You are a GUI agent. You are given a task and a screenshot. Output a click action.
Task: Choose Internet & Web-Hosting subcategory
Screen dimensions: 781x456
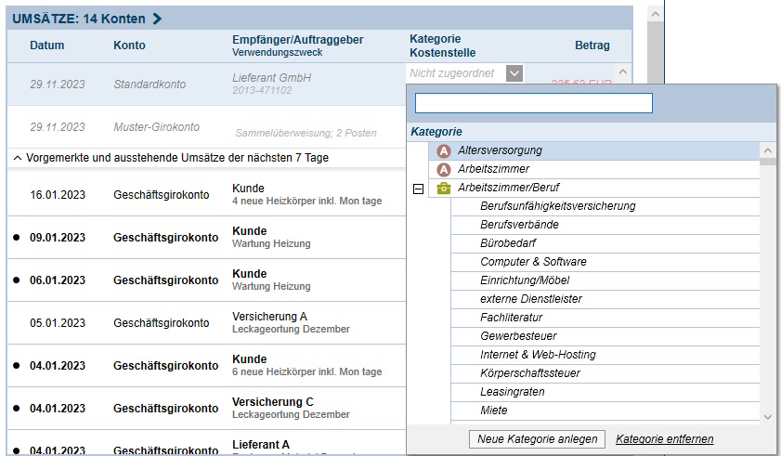[x=605, y=355]
